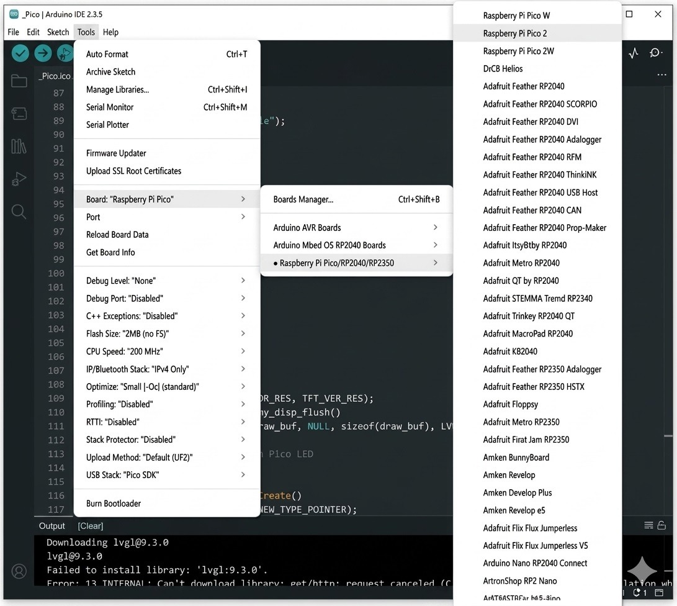This screenshot has height=606, width=677.
Task: Open the Boards Manager sidebar icon
Action: tap(19, 114)
